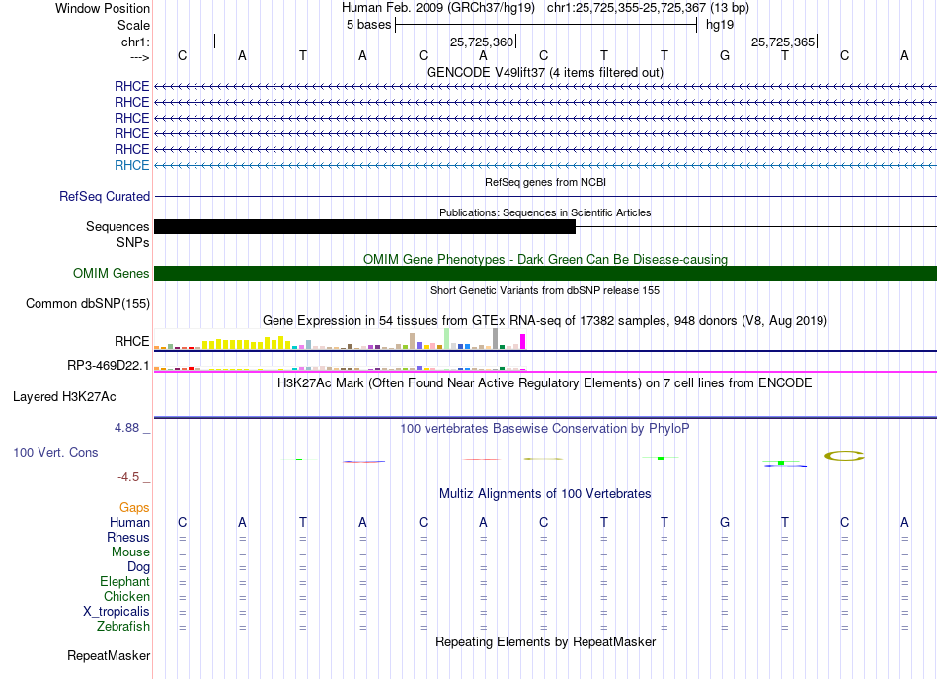The image size is (938, 679).
Task: Click the ---> strand direction arrow label
Action: point(140,57)
